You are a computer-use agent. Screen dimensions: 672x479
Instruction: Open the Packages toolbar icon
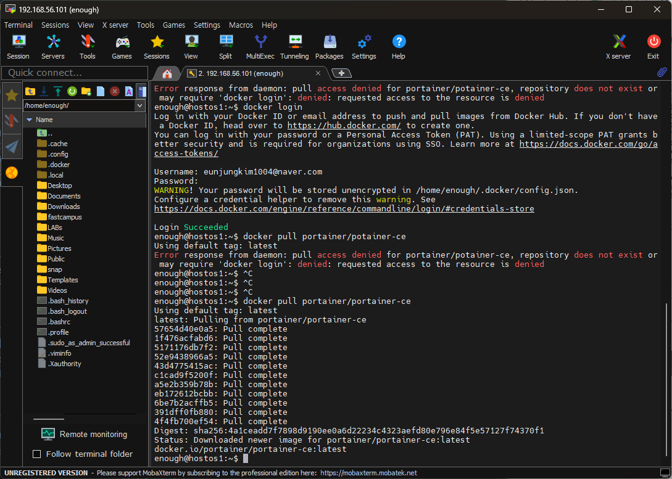click(x=329, y=47)
